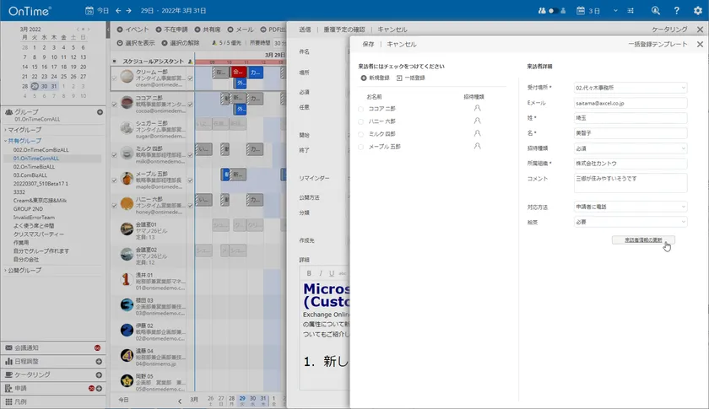Select the radio button for メープル 五郎
Viewport: 709px width, 409px height.
click(x=361, y=147)
